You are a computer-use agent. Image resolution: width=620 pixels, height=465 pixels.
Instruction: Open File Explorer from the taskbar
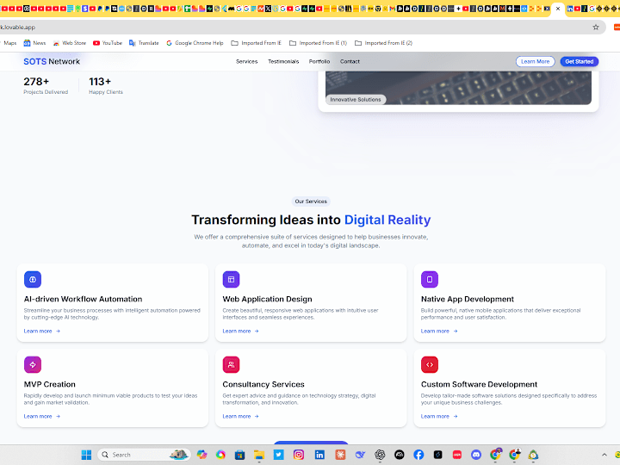point(259,455)
